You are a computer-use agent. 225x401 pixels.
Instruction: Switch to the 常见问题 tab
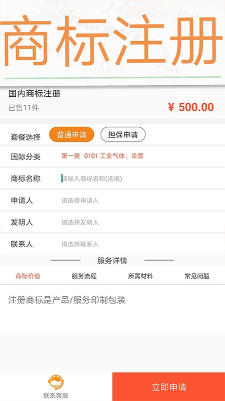pos(197,276)
